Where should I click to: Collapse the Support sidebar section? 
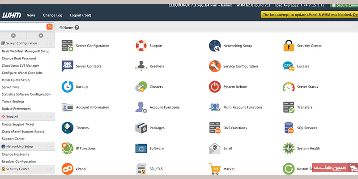click(51, 116)
